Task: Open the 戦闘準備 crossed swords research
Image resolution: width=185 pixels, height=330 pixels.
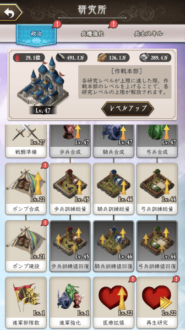Action: click(26, 141)
